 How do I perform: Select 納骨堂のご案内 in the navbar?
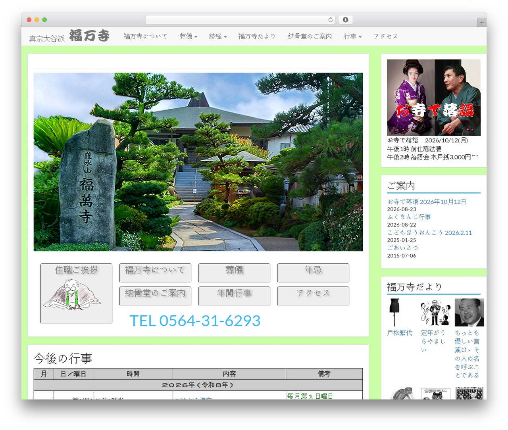pyautogui.click(x=310, y=36)
